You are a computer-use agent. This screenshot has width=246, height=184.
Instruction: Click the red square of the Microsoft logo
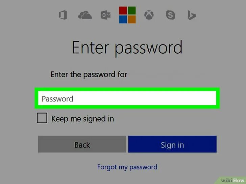pyautogui.click(x=123, y=10)
